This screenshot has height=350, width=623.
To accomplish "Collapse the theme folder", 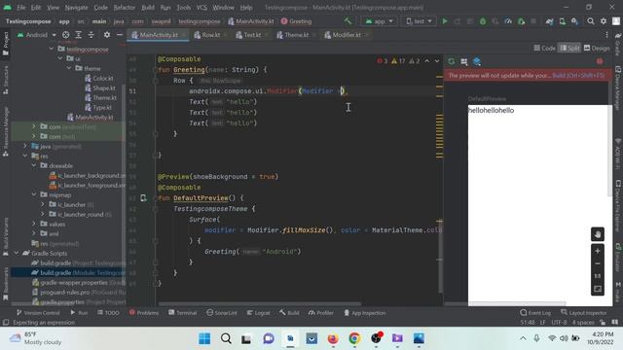I will (x=69, y=68).
